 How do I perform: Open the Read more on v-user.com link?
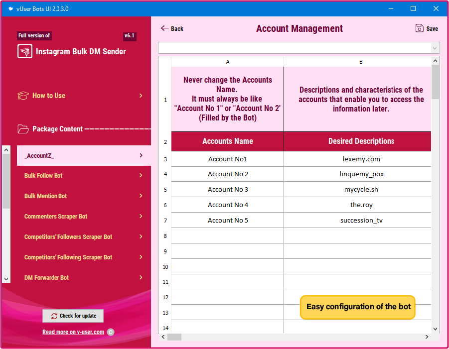click(x=73, y=332)
